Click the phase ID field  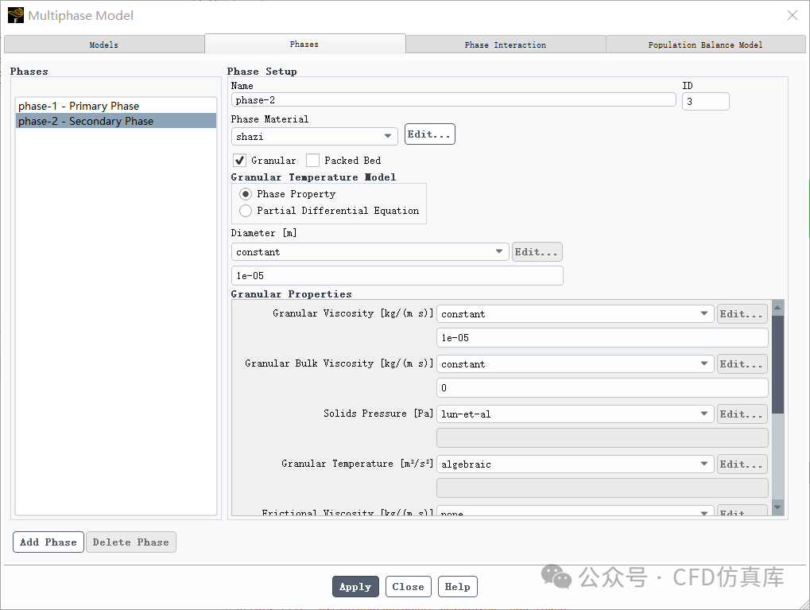point(706,101)
